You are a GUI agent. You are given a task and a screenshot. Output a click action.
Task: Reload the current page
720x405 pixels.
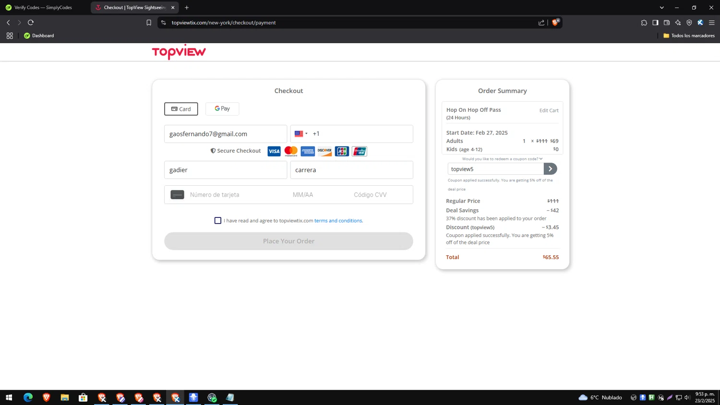coord(31,23)
